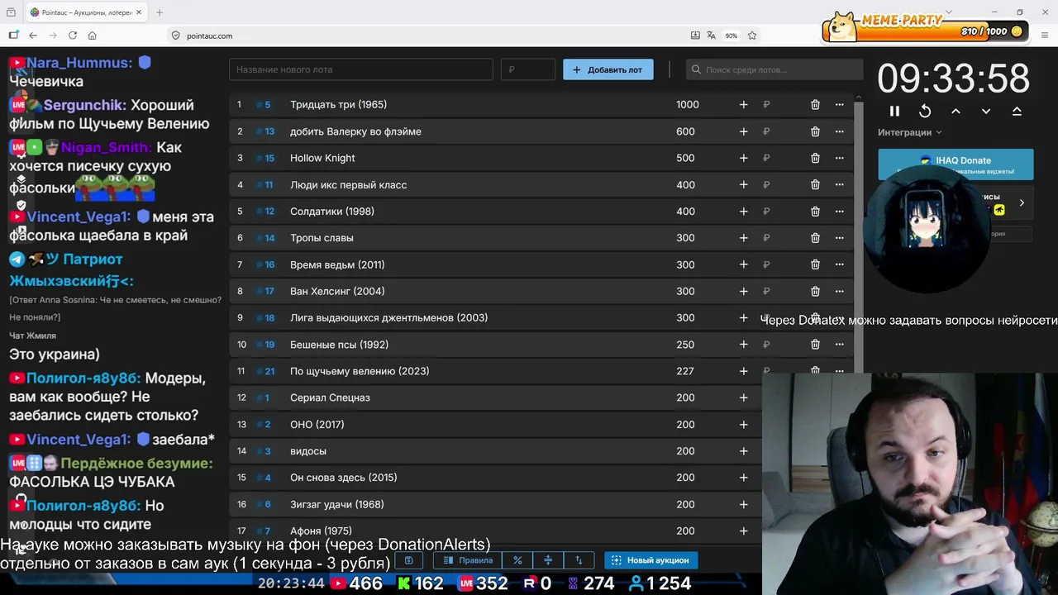Add points to the Hollow Knight lot

743,158
